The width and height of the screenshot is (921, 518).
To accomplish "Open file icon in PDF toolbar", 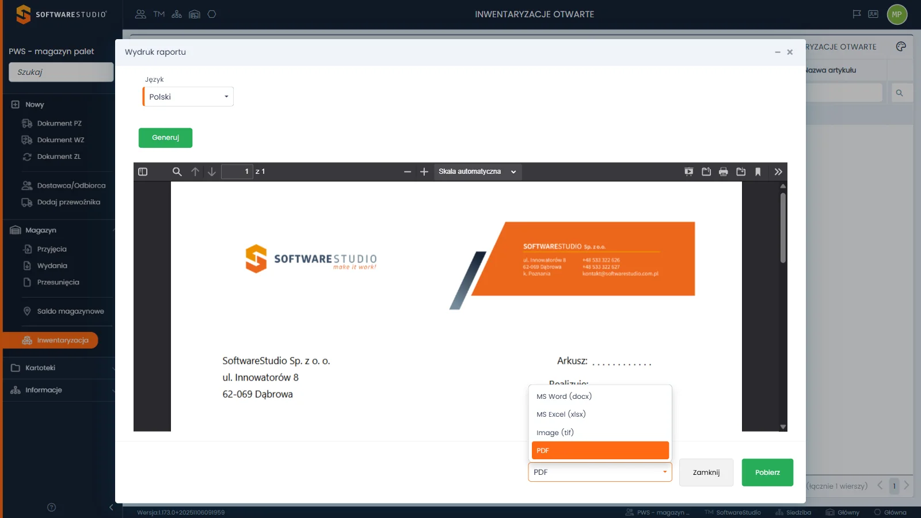I will tap(706, 172).
